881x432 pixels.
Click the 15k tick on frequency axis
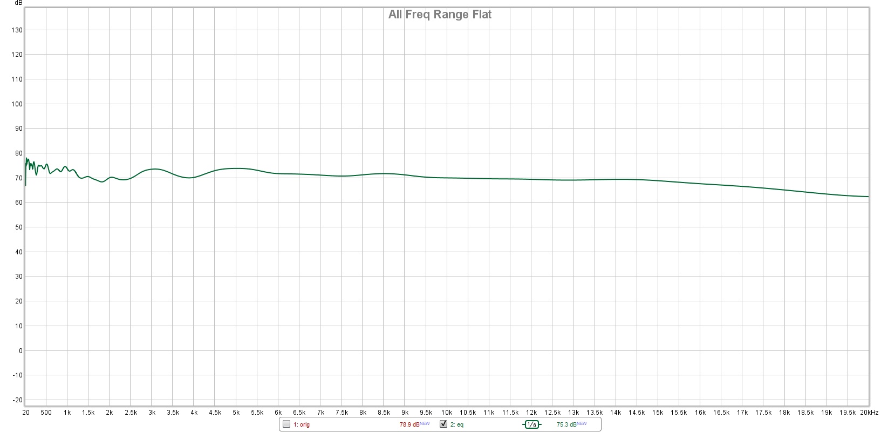pos(658,413)
